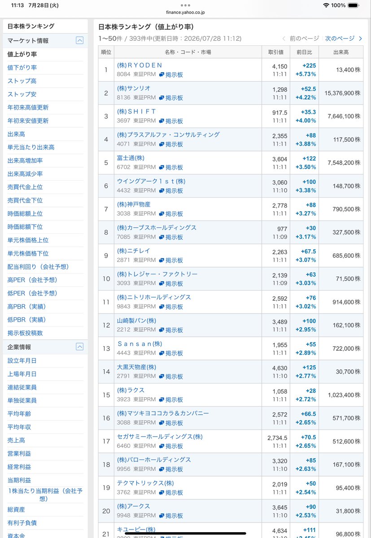Open 掲示板 for ニトリホールディングス
Viewport: 371px width, 538px height.
[171, 307]
